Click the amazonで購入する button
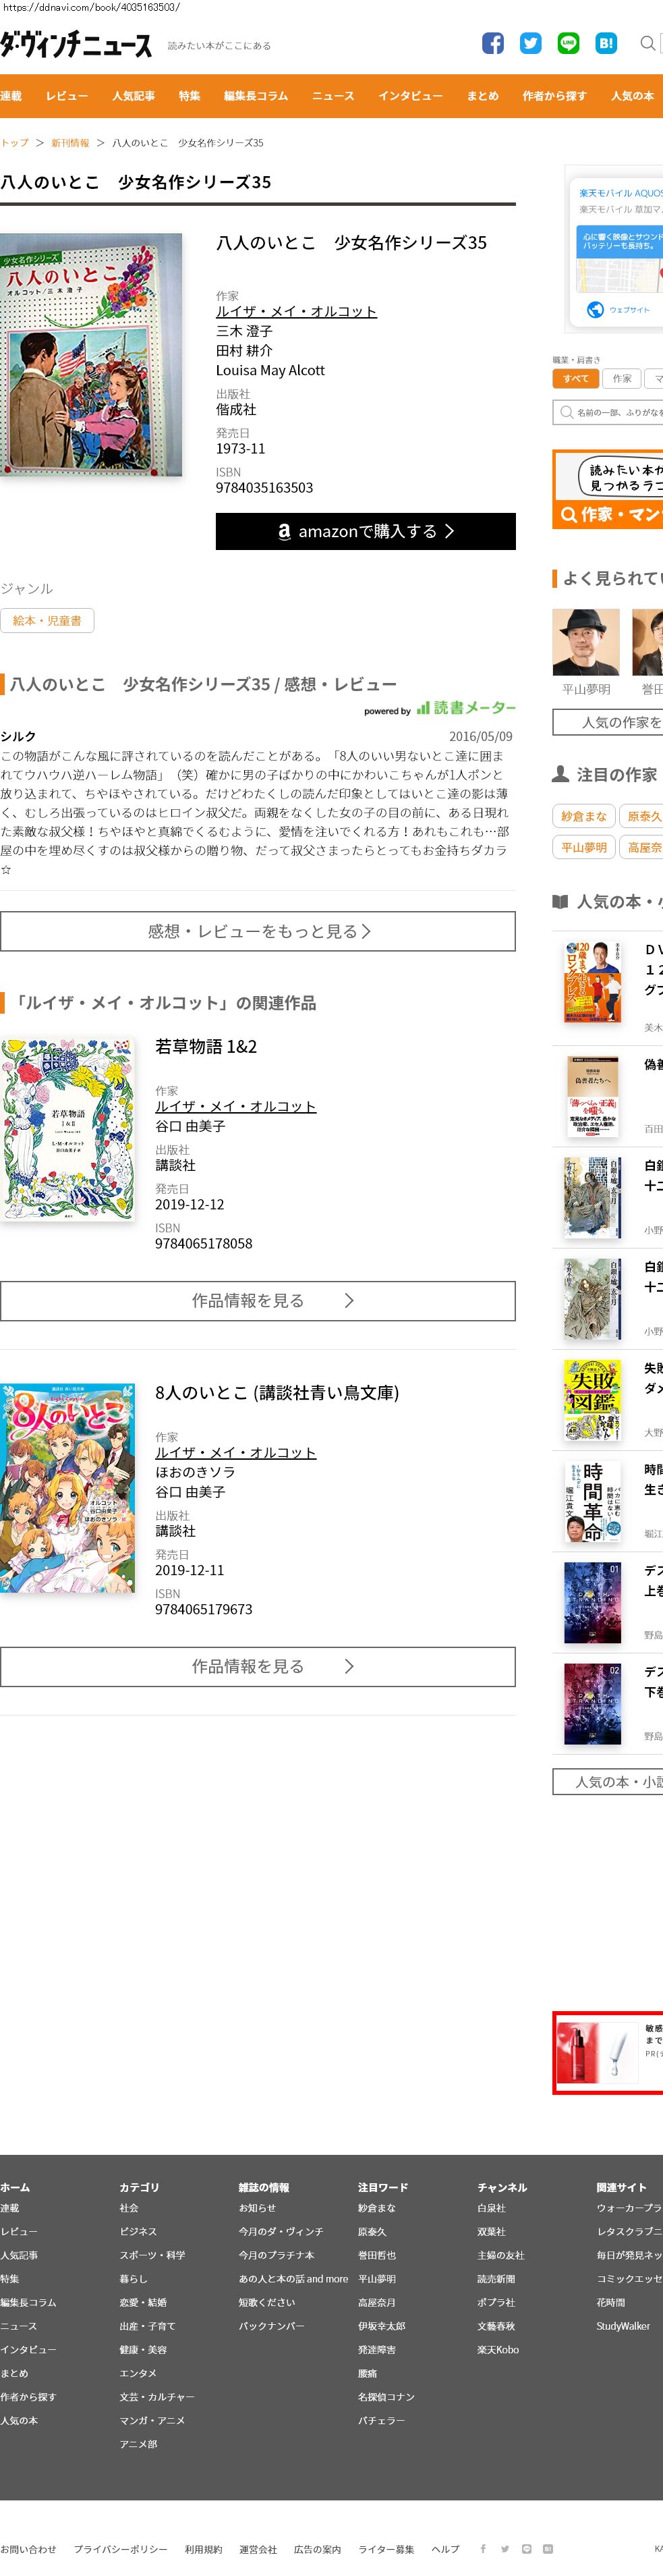The image size is (663, 2576). click(366, 531)
